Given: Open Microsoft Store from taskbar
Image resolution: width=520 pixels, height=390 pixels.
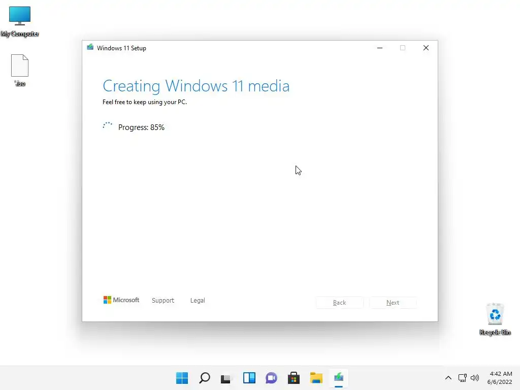Looking at the screenshot, I should pyautogui.click(x=294, y=378).
